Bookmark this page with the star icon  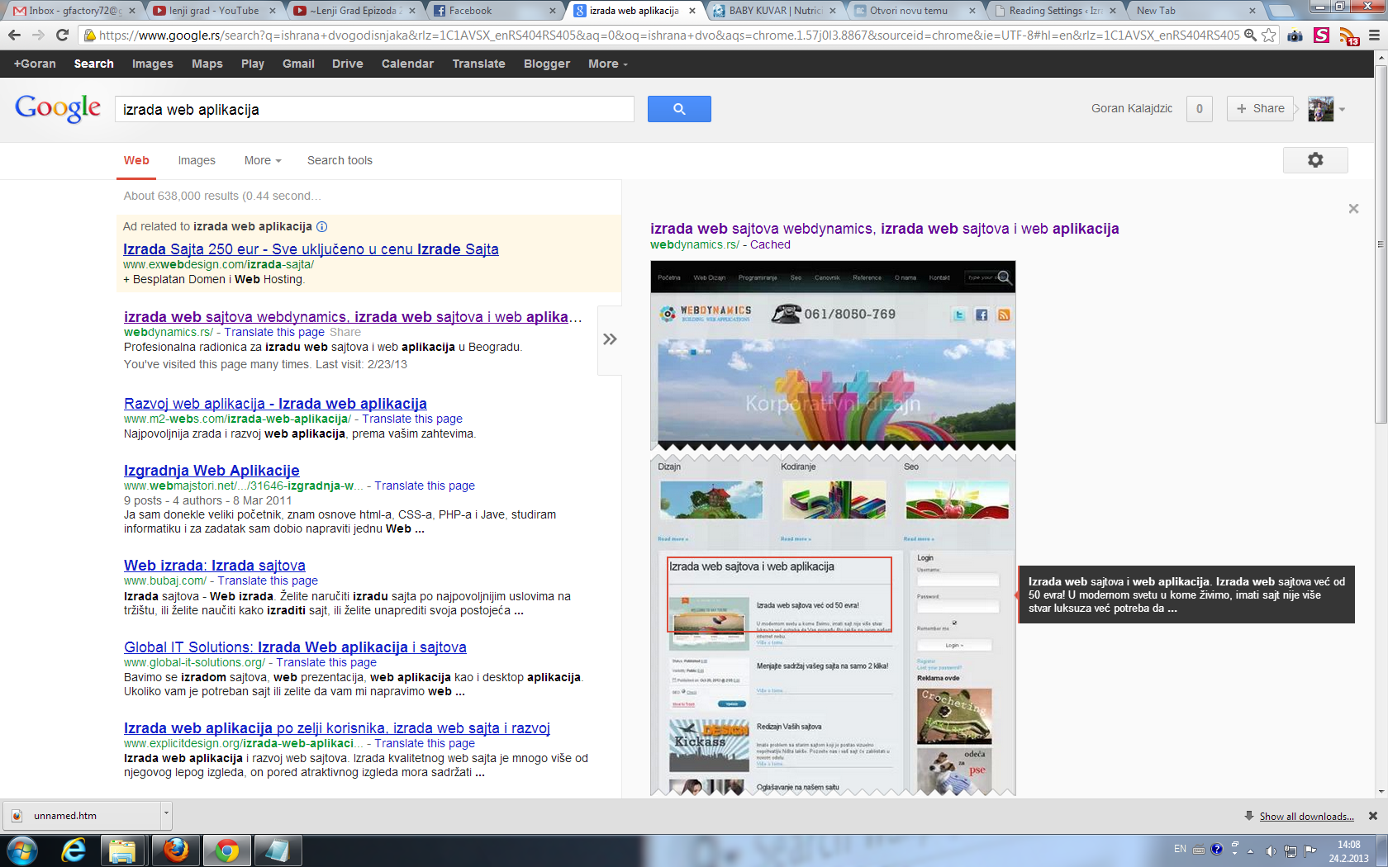[x=1268, y=36]
